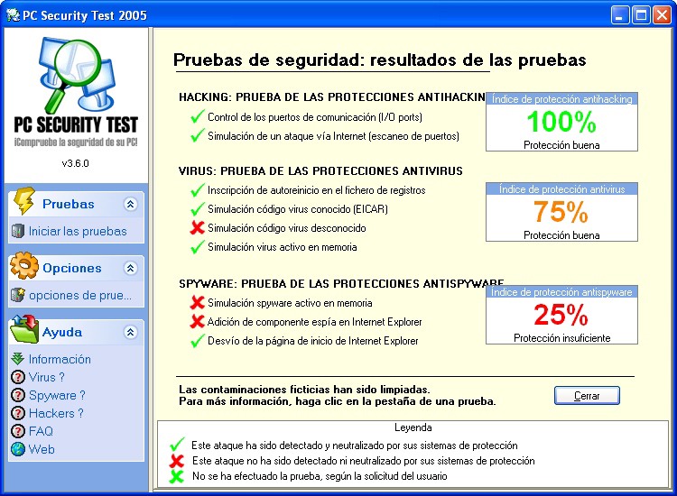Click text 'Adición de componente espía en Internet Explorer'
677x496 pixels.
pyautogui.click(x=314, y=322)
